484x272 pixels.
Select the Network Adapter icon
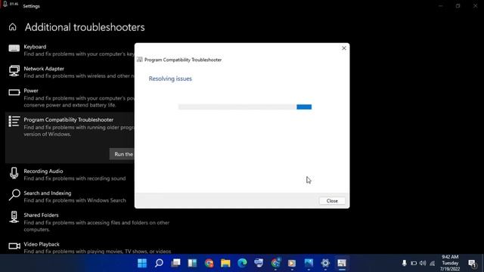coord(14,71)
